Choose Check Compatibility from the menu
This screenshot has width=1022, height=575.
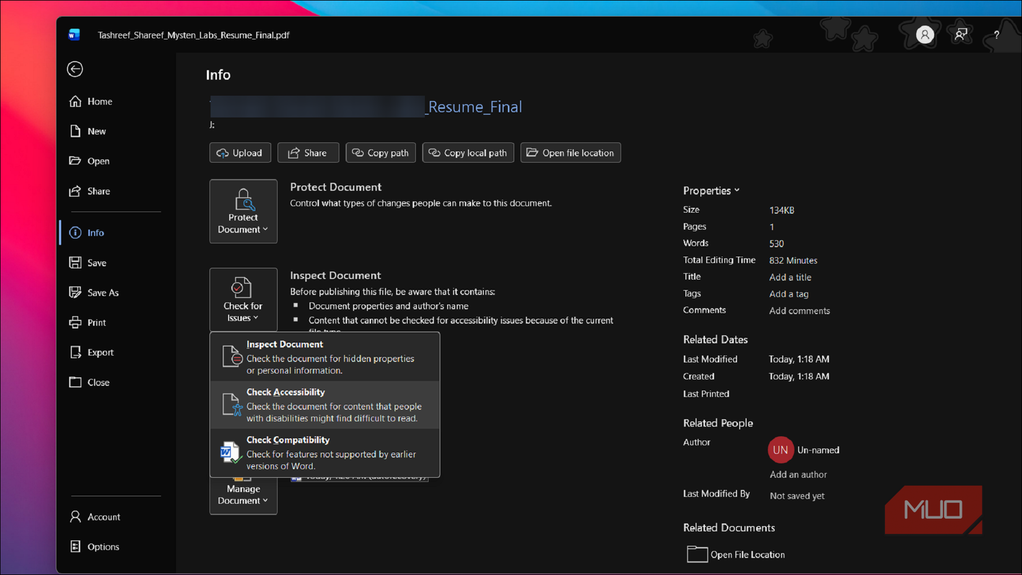[325, 452]
